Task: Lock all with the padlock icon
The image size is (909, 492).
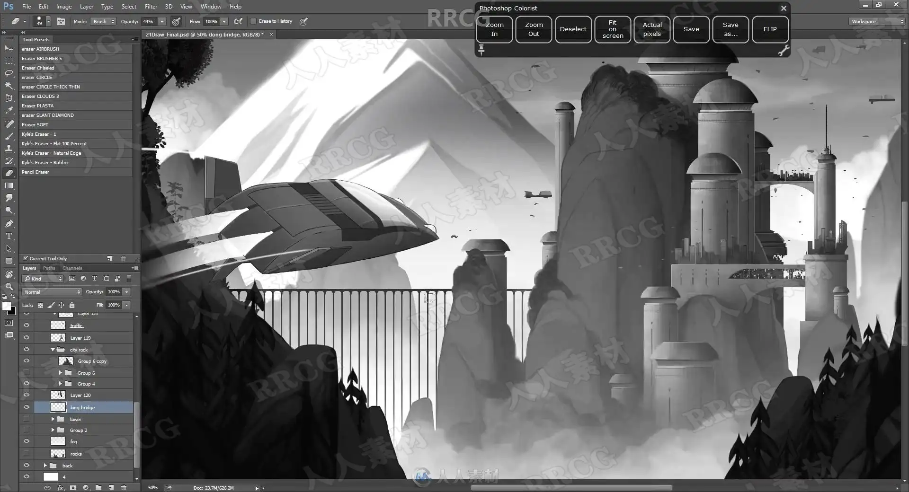Action: pyautogui.click(x=72, y=305)
